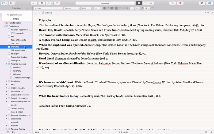This screenshot has width=214, height=134.
Task: Go forward with the editor right arrow
Action: [39, 13]
